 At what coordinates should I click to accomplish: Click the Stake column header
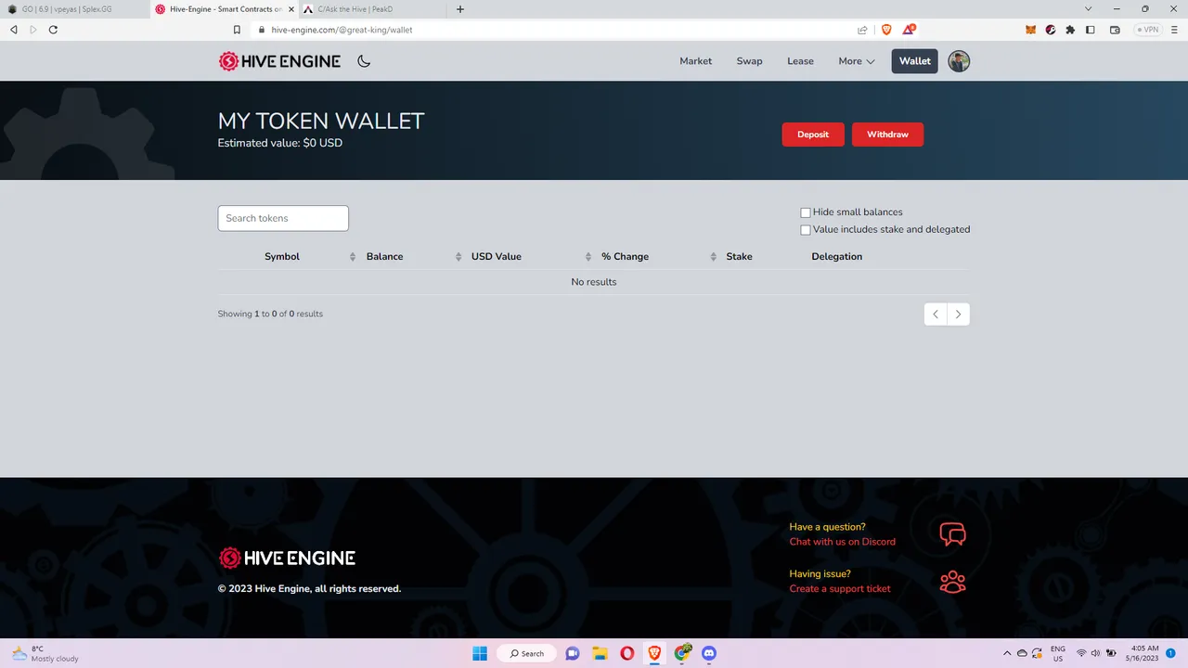coord(739,256)
